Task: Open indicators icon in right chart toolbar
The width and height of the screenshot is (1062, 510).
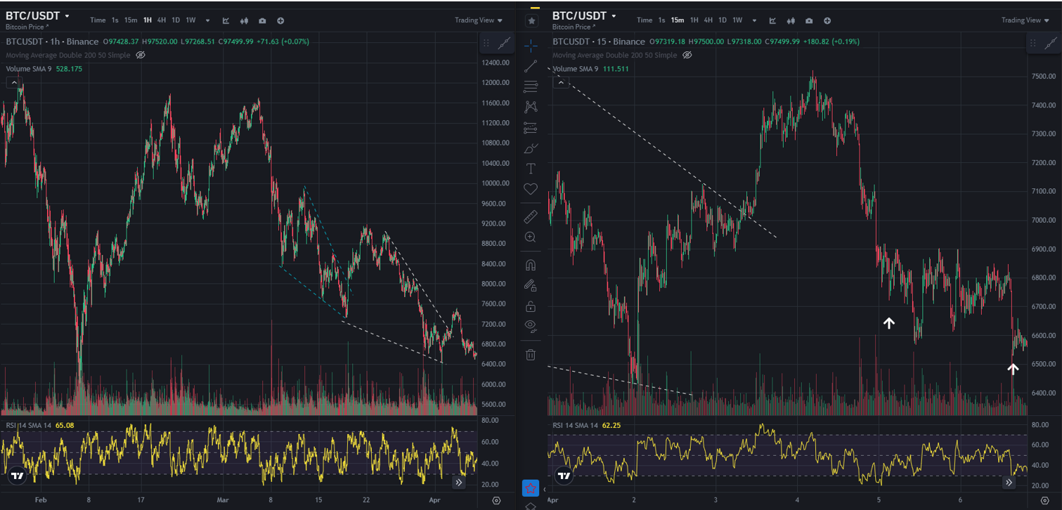Action: (772, 20)
